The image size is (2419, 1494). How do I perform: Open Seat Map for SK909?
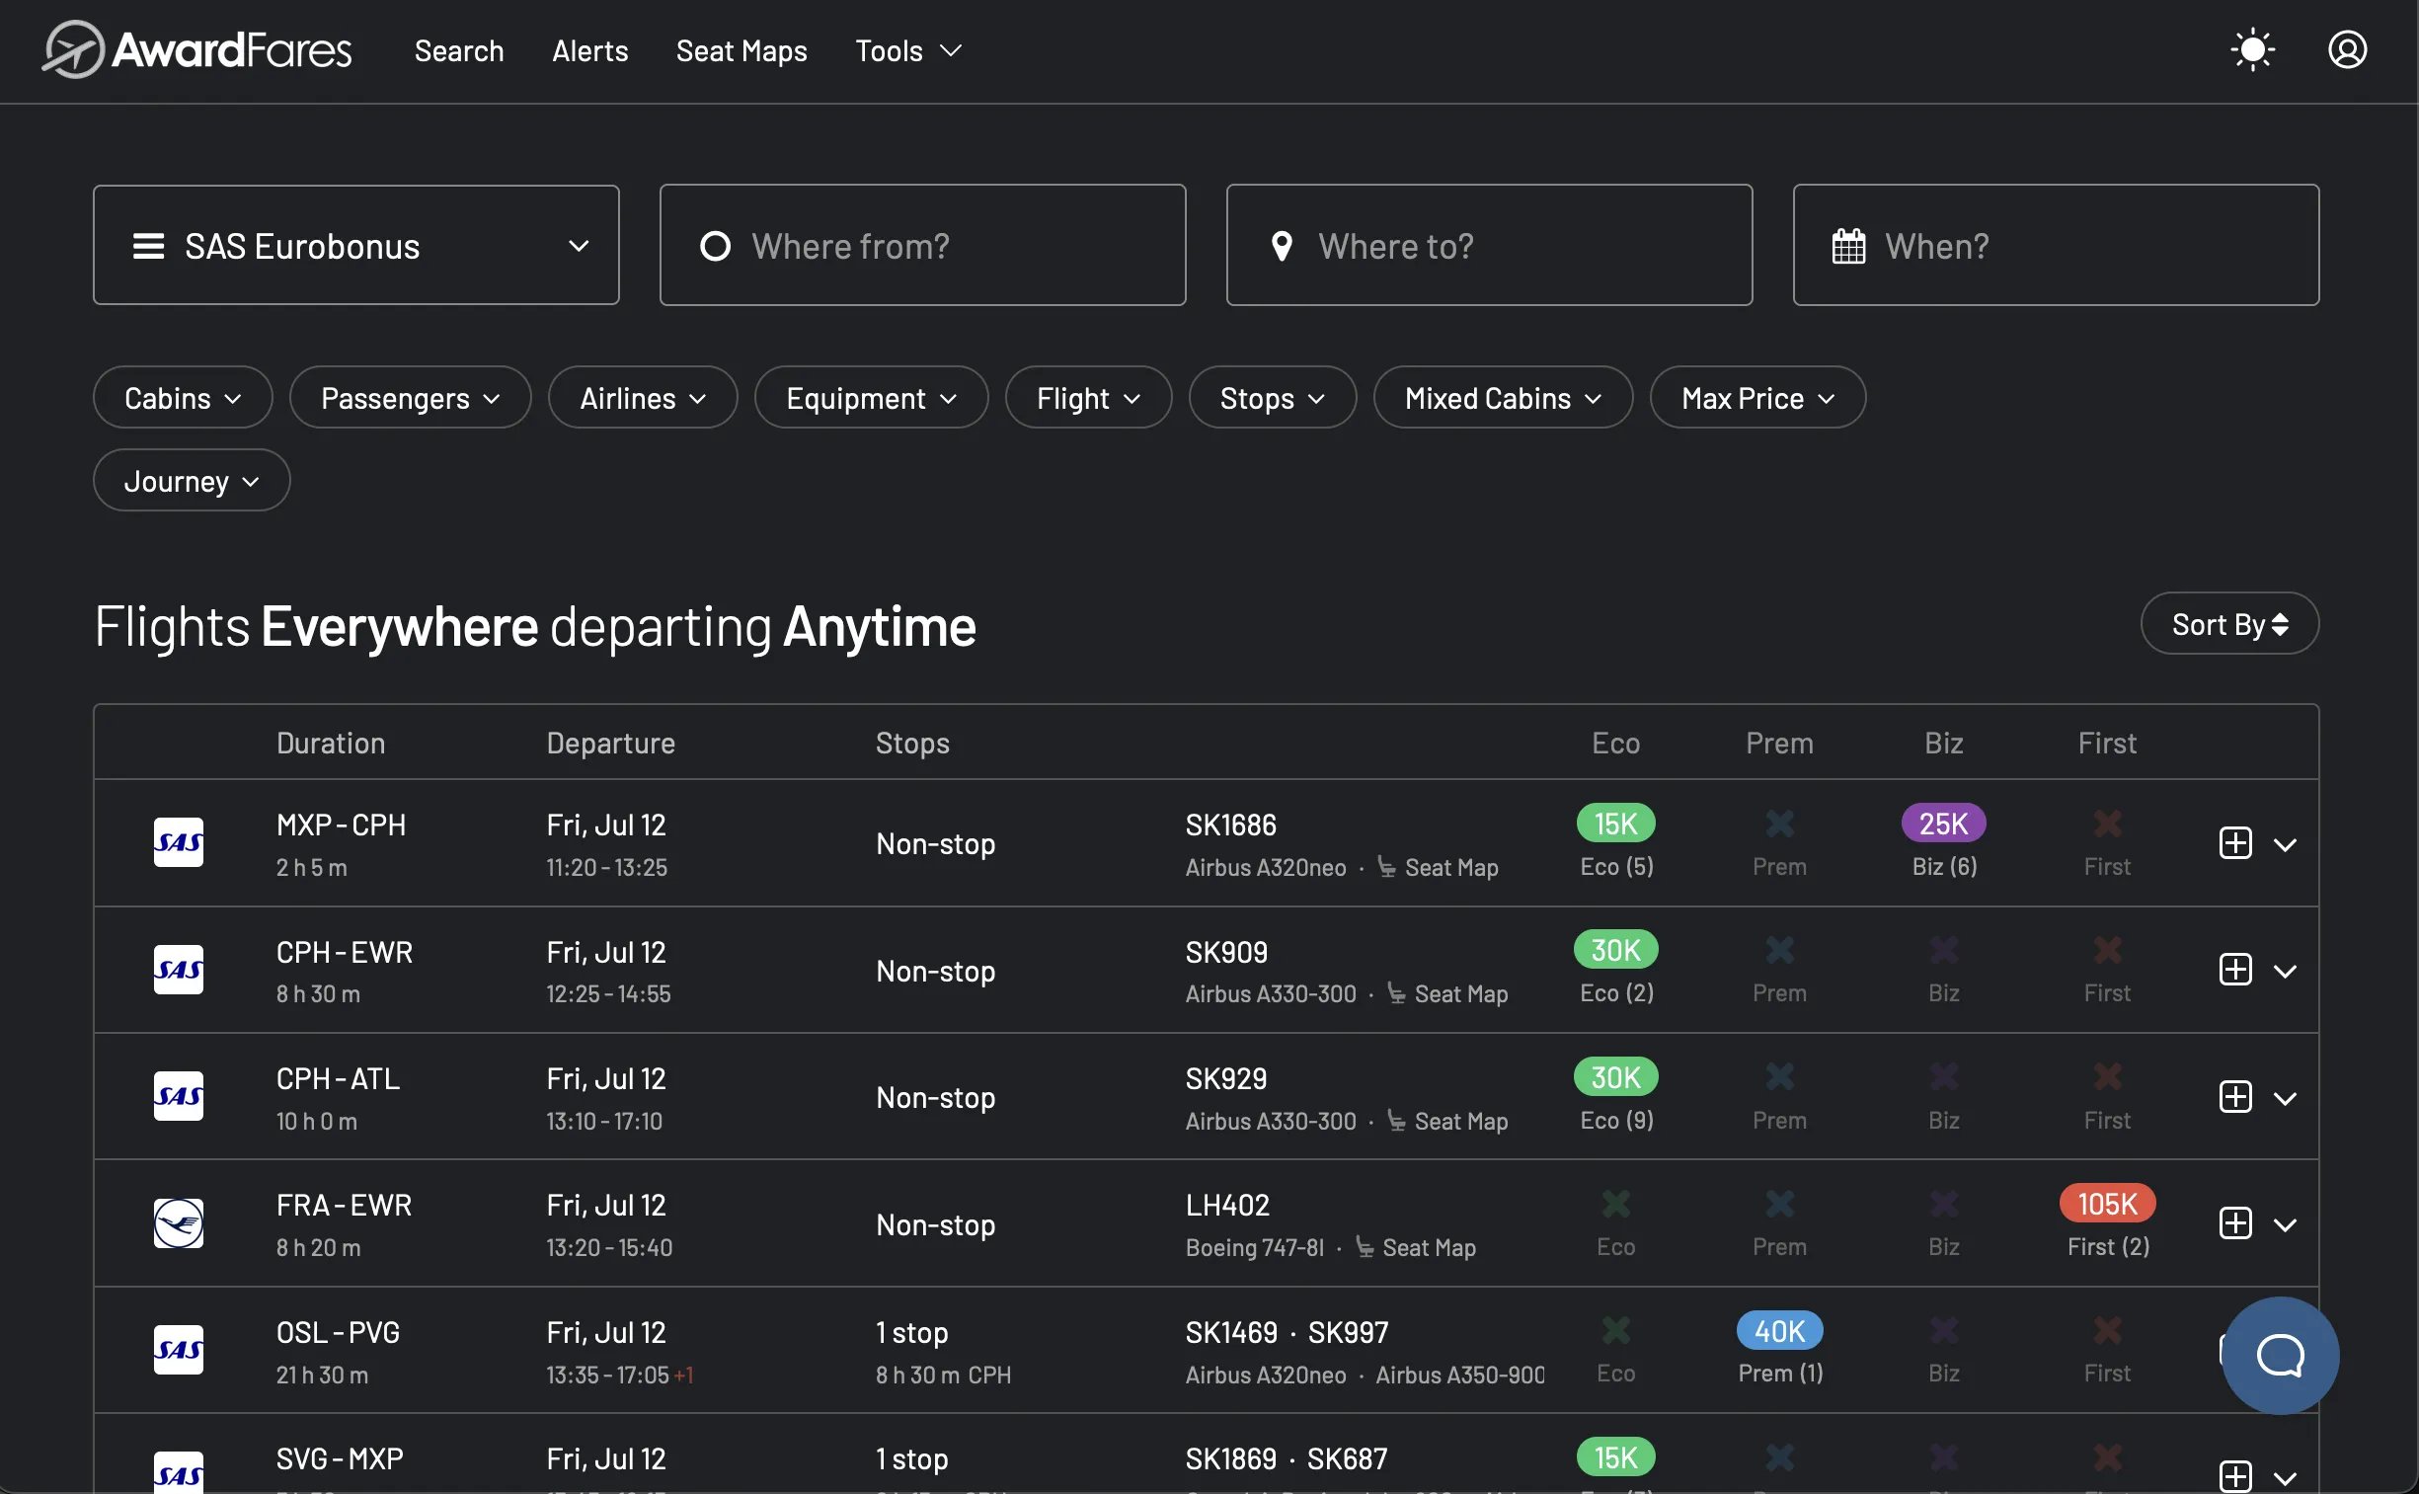[x=1448, y=994]
